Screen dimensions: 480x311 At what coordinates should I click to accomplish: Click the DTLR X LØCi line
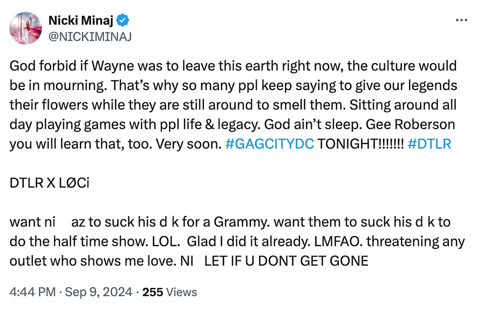pos(50,183)
